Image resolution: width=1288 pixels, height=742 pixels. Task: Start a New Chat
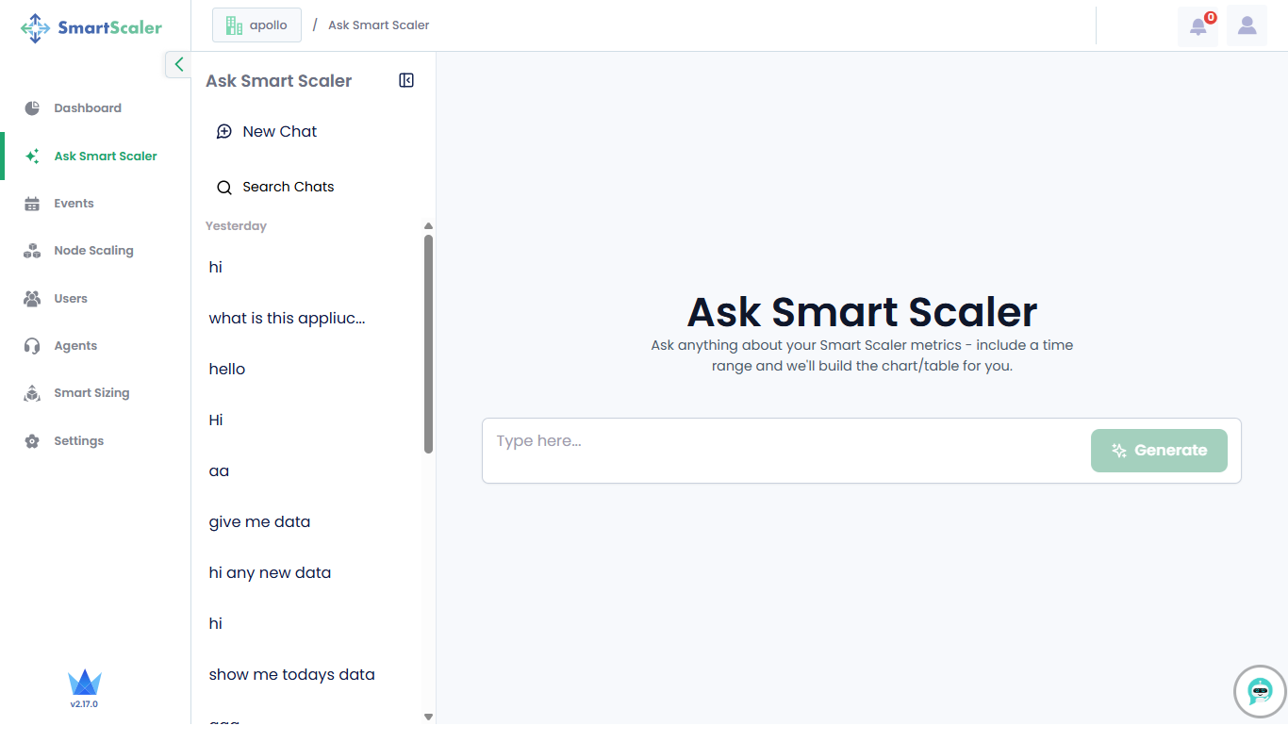pyautogui.click(x=279, y=132)
